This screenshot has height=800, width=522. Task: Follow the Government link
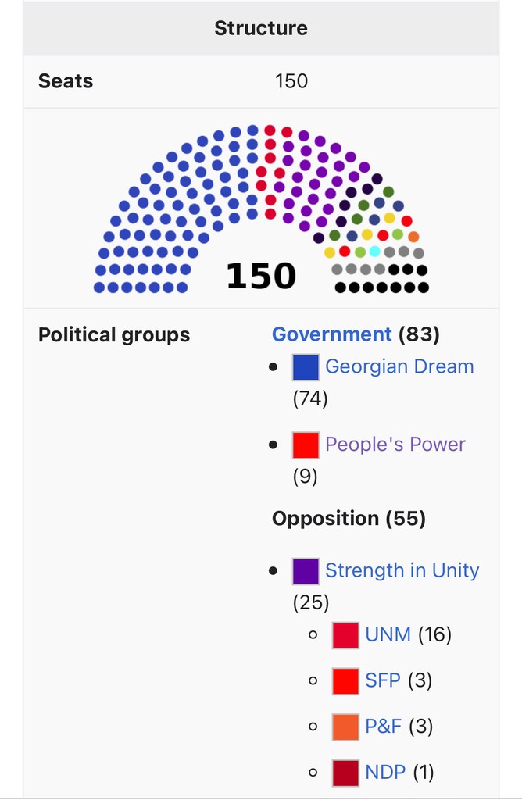tap(331, 334)
